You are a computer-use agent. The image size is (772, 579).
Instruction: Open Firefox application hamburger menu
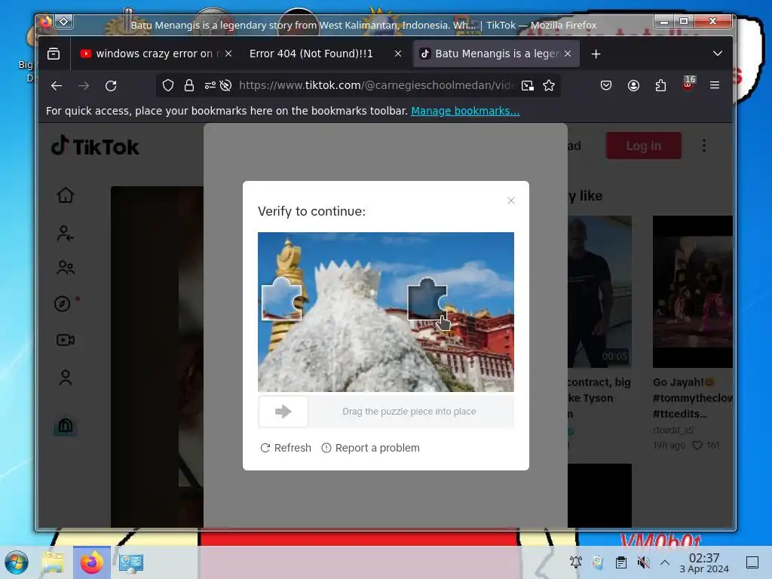pos(715,85)
